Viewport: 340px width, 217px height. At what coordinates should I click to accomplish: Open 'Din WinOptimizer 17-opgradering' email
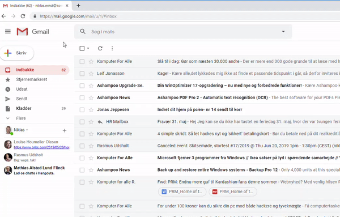[207, 86]
